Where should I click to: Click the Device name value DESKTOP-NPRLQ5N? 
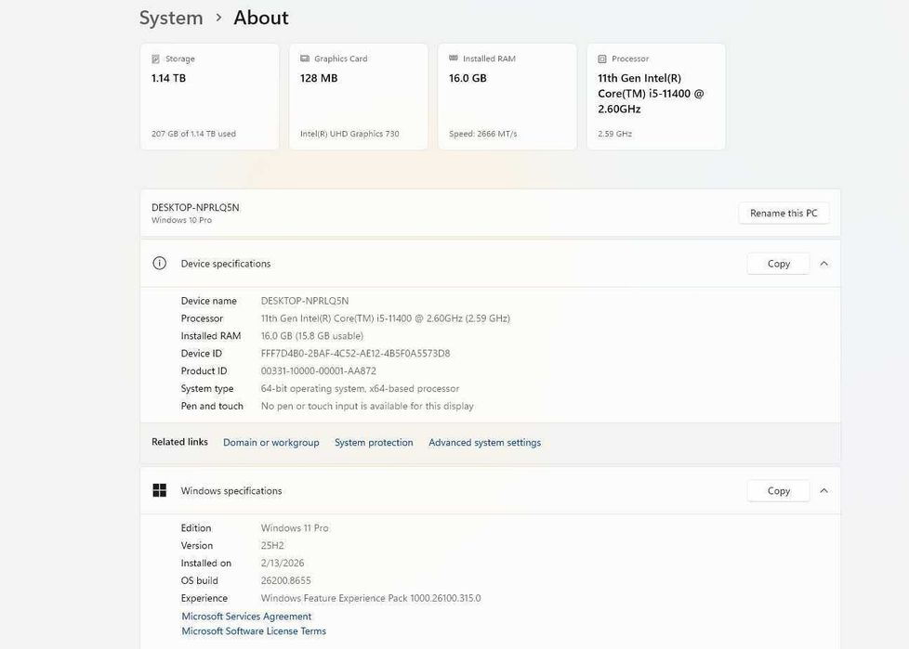(x=305, y=301)
